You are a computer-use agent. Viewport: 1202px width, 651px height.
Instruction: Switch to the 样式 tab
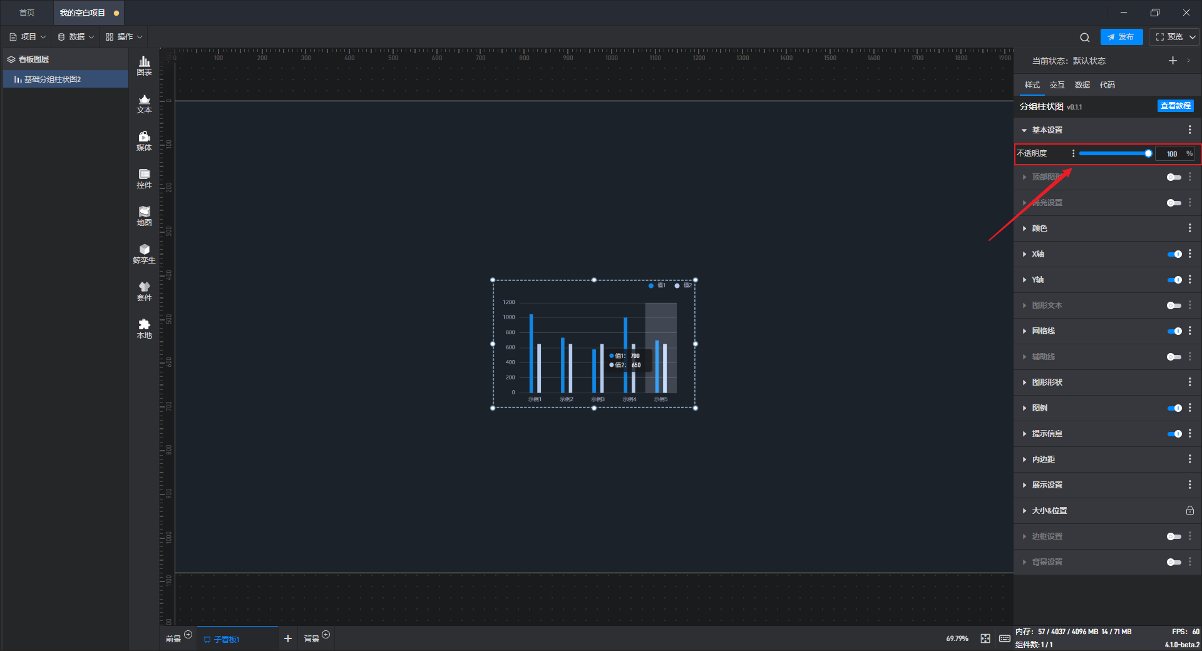coord(1032,85)
